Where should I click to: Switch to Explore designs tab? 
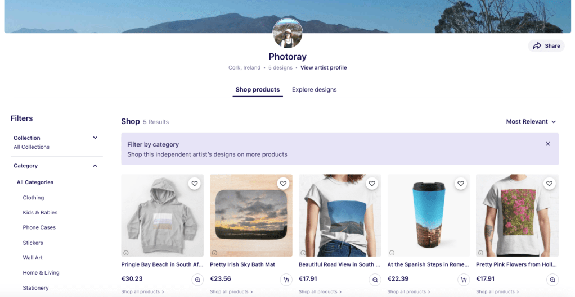click(314, 90)
